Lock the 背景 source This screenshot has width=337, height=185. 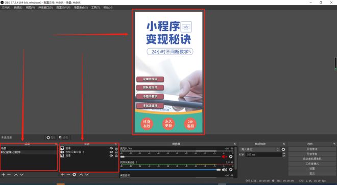coord(116,155)
